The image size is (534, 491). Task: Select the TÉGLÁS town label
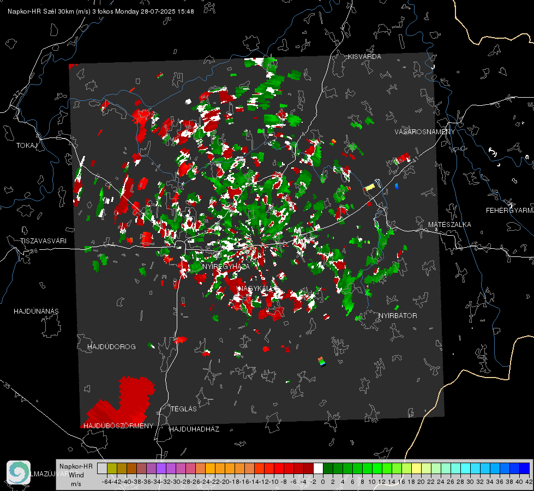pyautogui.click(x=184, y=409)
